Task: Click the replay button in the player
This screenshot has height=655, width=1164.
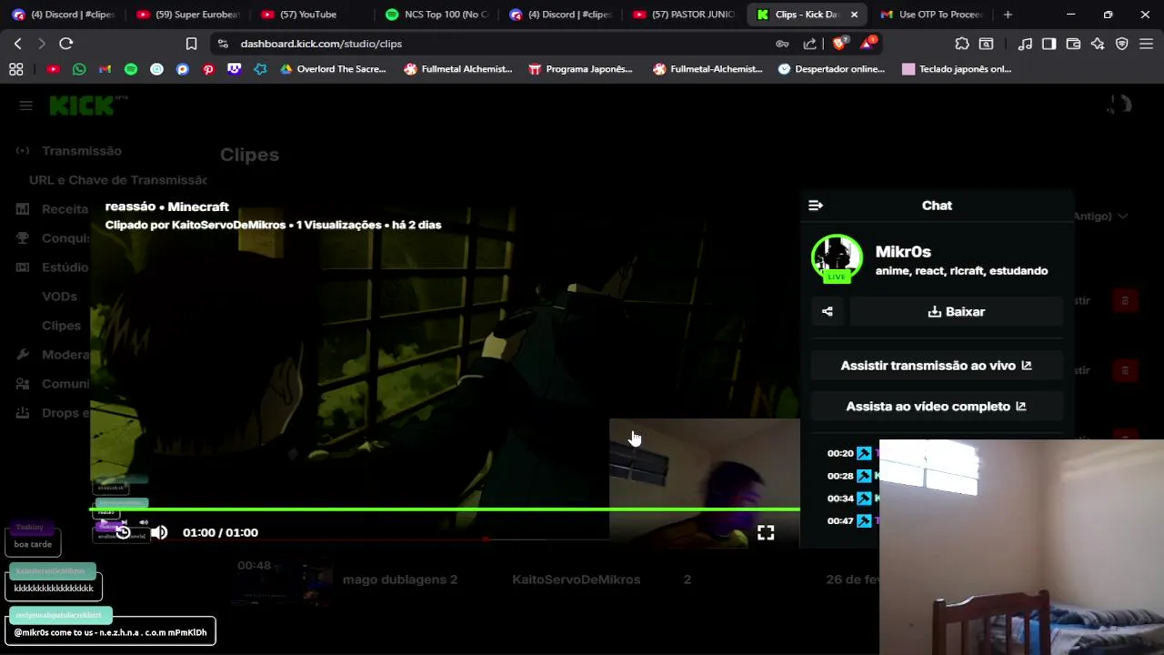Action: pos(124,532)
